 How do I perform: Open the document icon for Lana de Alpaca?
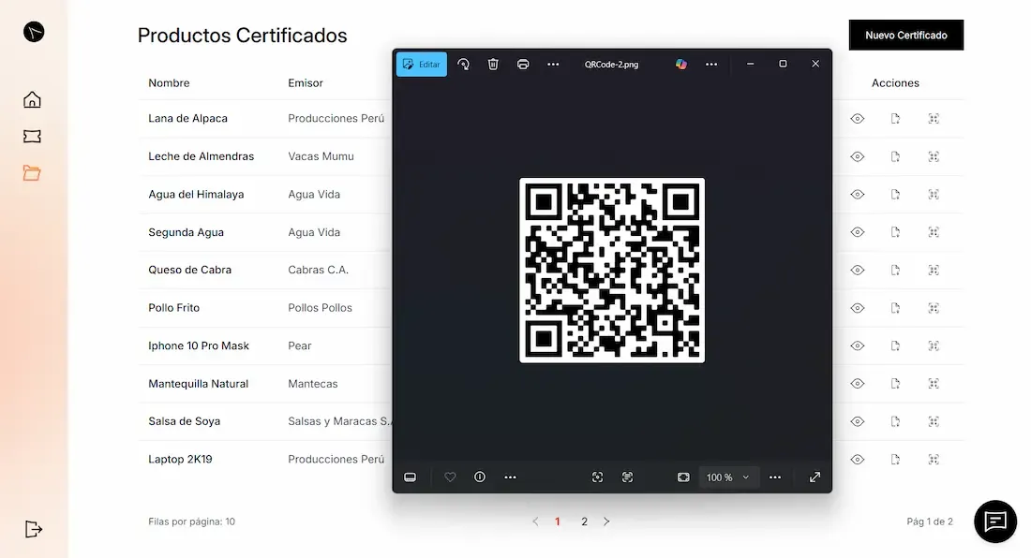[895, 119]
